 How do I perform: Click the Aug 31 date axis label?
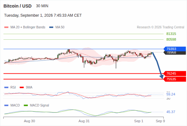[x=84, y=121]
